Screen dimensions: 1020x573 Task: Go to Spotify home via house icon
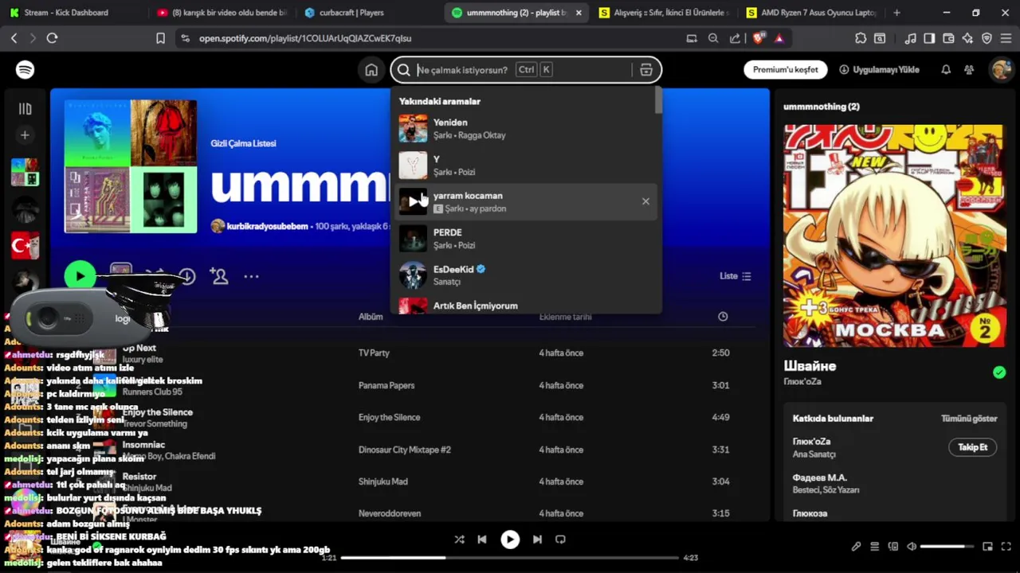coord(371,70)
